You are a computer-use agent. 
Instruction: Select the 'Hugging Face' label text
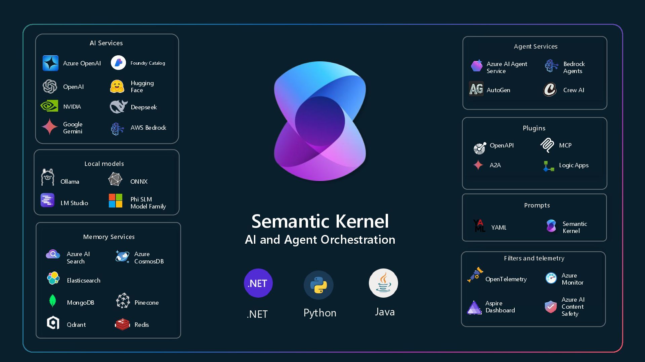(x=142, y=86)
